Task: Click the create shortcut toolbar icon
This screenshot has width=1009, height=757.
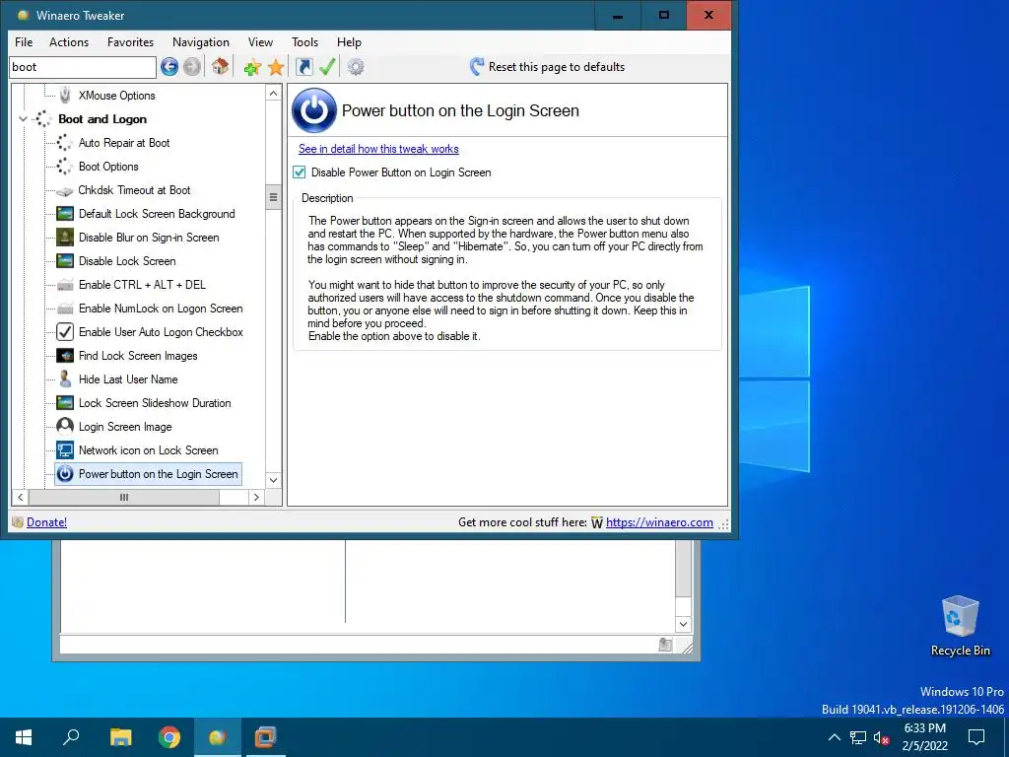Action: click(x=303, y=66)
